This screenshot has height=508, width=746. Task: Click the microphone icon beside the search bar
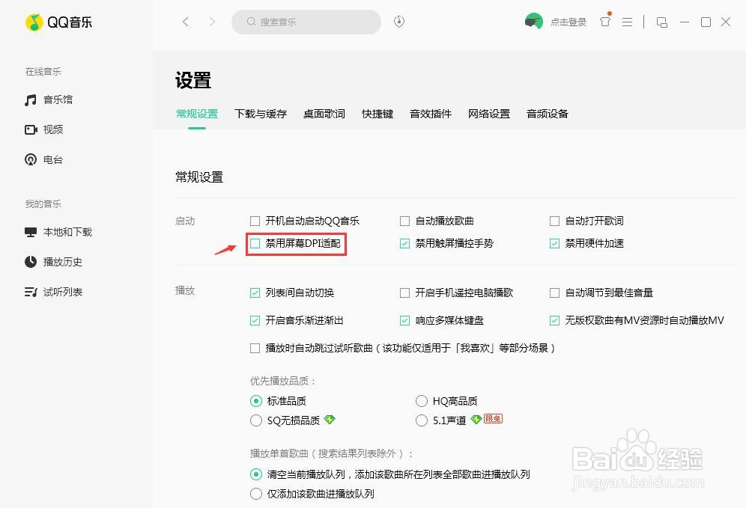pos(399,22)
